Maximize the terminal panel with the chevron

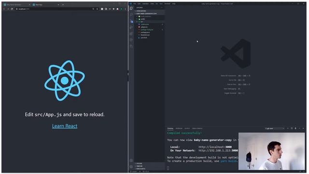tap(299, 129)
